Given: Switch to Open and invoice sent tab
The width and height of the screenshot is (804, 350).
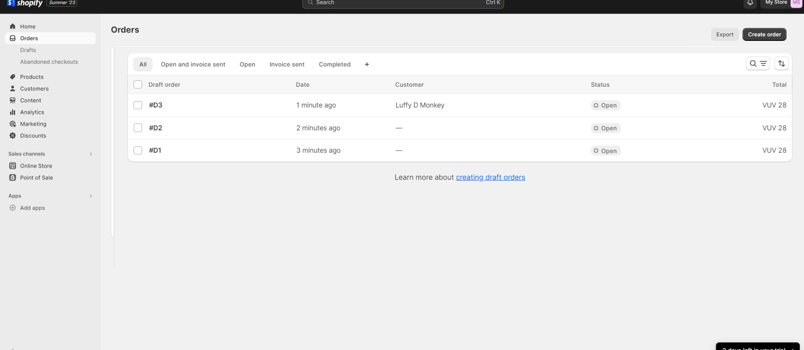Looking at the screenshot, I should coord(193,64).
